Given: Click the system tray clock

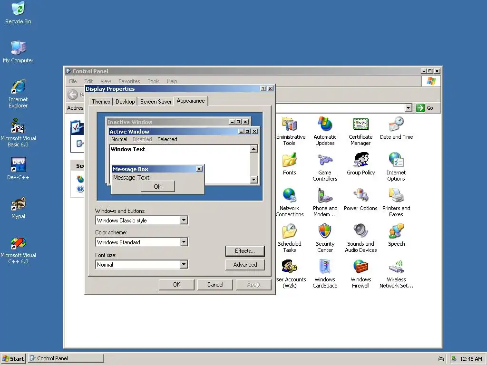Looking at the screenshot, I should click(471, 359).
